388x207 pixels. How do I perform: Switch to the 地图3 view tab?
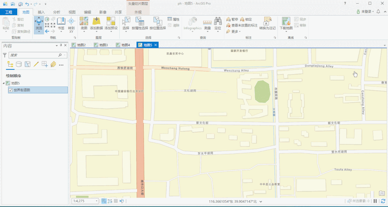[101, 45]
